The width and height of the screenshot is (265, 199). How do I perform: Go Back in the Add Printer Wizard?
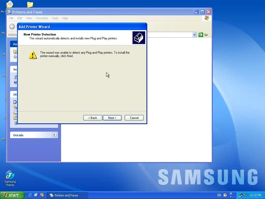(x=93, y=118)
